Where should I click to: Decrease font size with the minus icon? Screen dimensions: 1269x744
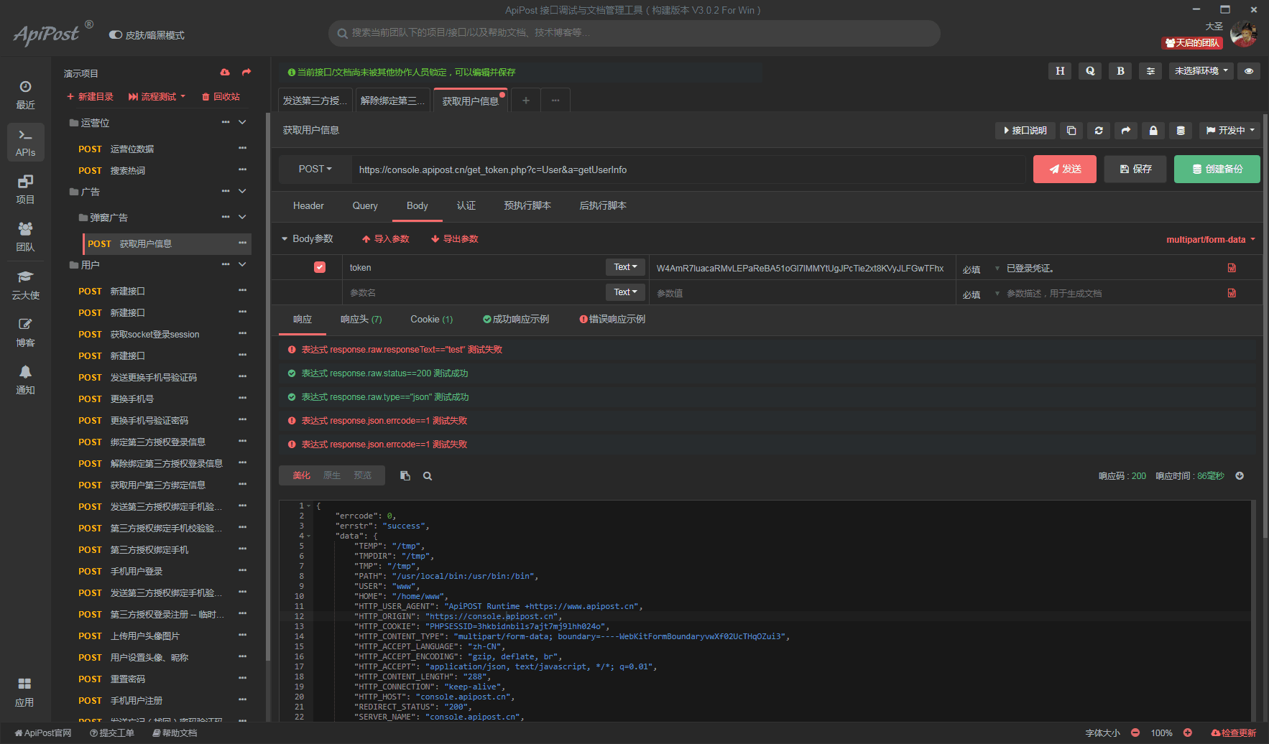pyautogui.click(x=1135, y=733)
